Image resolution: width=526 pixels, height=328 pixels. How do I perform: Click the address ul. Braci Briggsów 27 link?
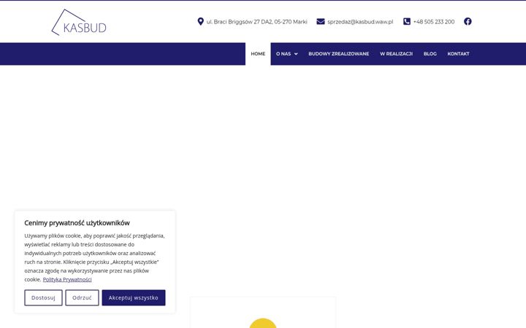pos(256,22)
